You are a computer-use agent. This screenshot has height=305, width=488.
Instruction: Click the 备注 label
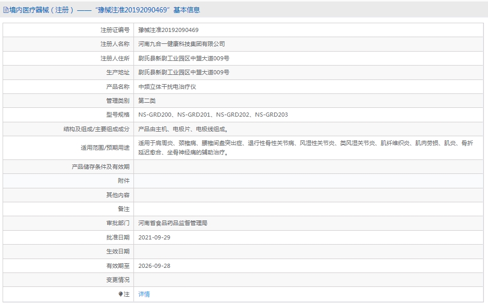coord(124,209)
